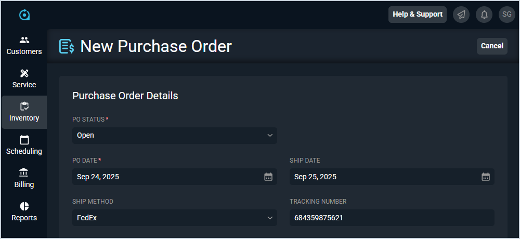Click the paper plane send icon
This screenshot has height=239, width=520.
click(x=461, y=15)
